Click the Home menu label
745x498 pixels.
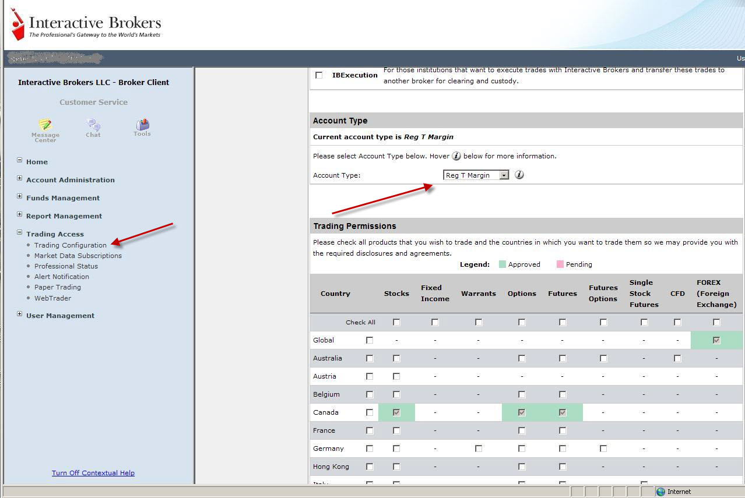37,162
